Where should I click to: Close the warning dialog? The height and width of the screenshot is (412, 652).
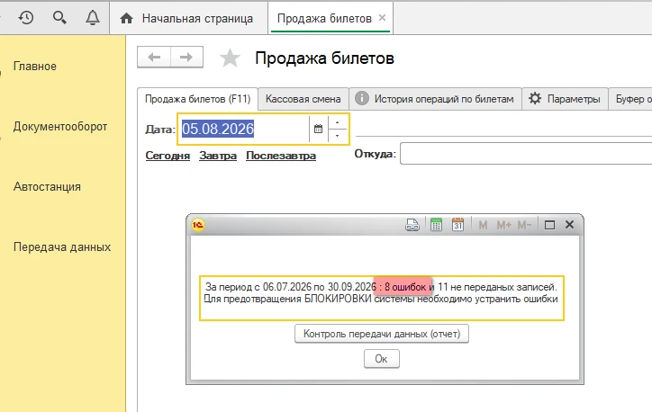point(570,225)
